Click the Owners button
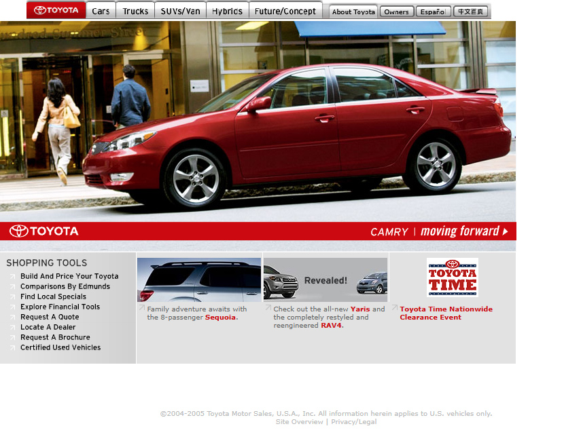The height and width of the screenshot is (441, 564). [396, 12]
